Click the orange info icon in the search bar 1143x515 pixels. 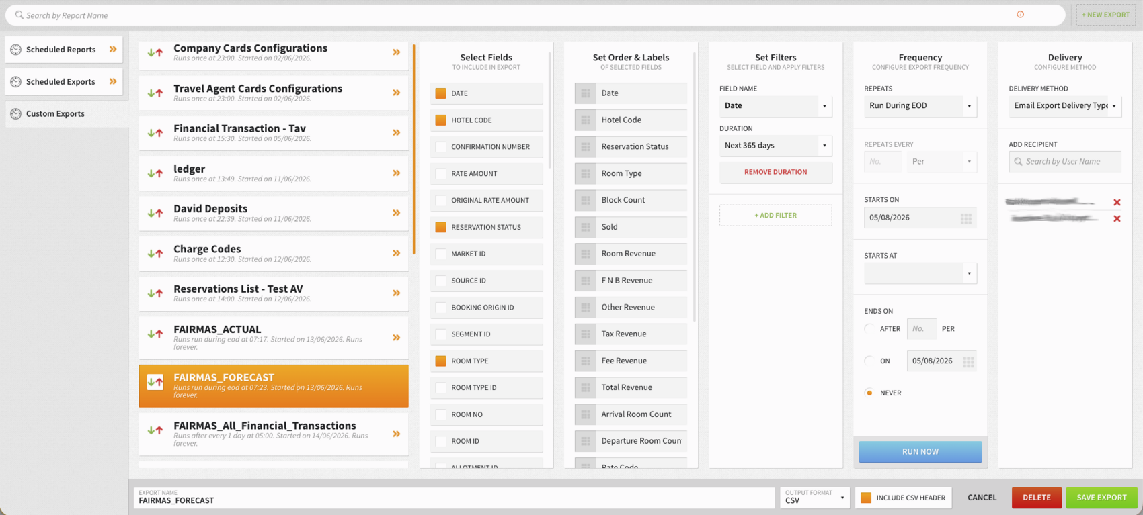click(1020, 15)
